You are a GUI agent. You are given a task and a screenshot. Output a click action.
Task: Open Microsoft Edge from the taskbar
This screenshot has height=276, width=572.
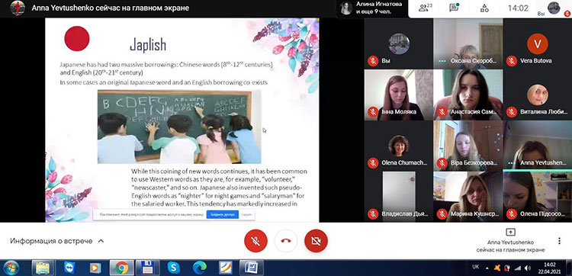coord(200,268)
